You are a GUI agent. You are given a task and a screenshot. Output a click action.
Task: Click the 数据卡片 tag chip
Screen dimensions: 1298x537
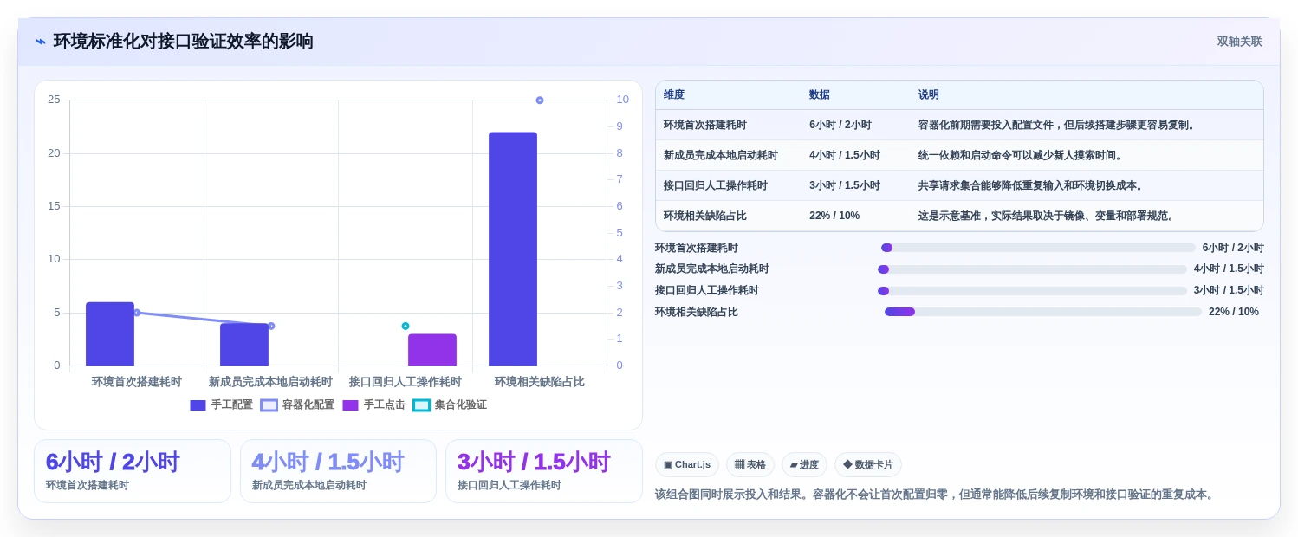[x=868, y=464]
